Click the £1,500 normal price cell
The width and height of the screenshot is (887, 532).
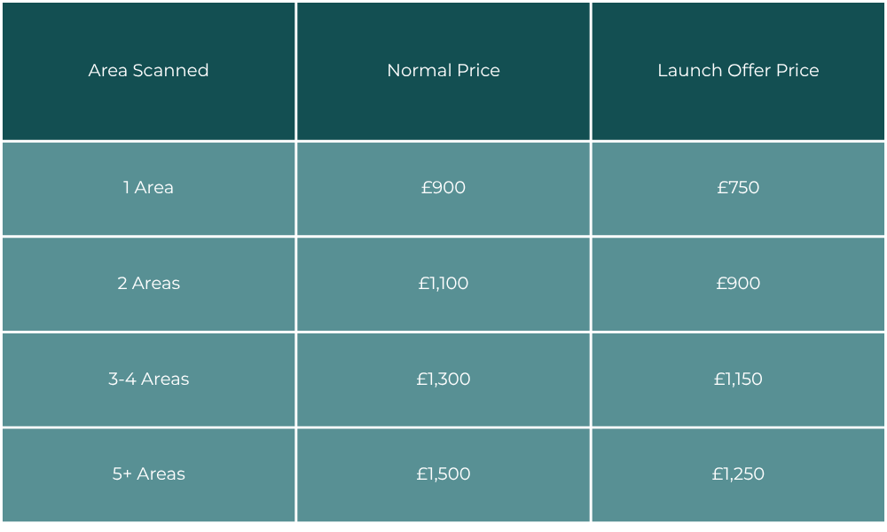(443, 474)
